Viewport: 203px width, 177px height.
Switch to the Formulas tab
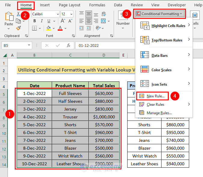point(97,5)
